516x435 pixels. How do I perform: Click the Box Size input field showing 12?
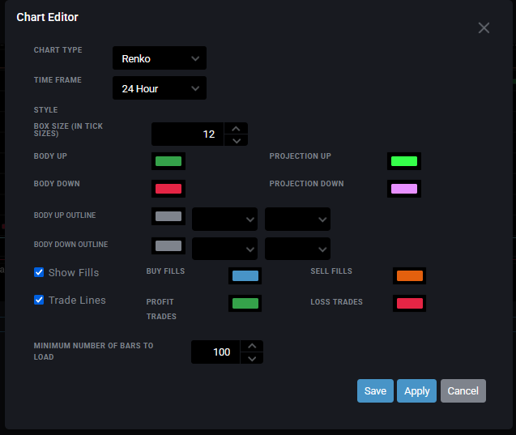pos(188,134)
